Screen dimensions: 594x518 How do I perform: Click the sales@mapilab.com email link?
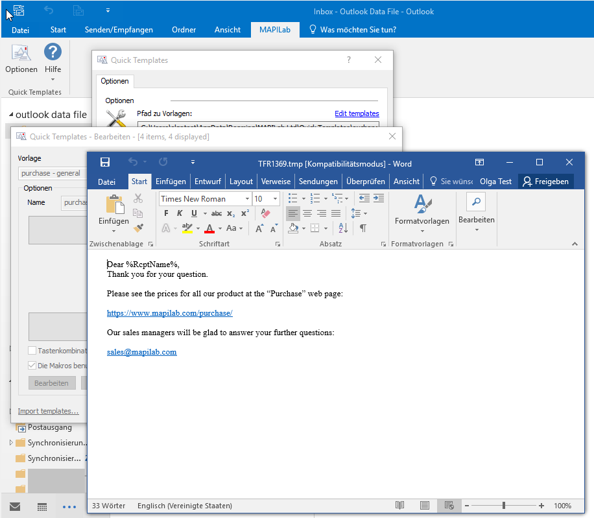141,352
